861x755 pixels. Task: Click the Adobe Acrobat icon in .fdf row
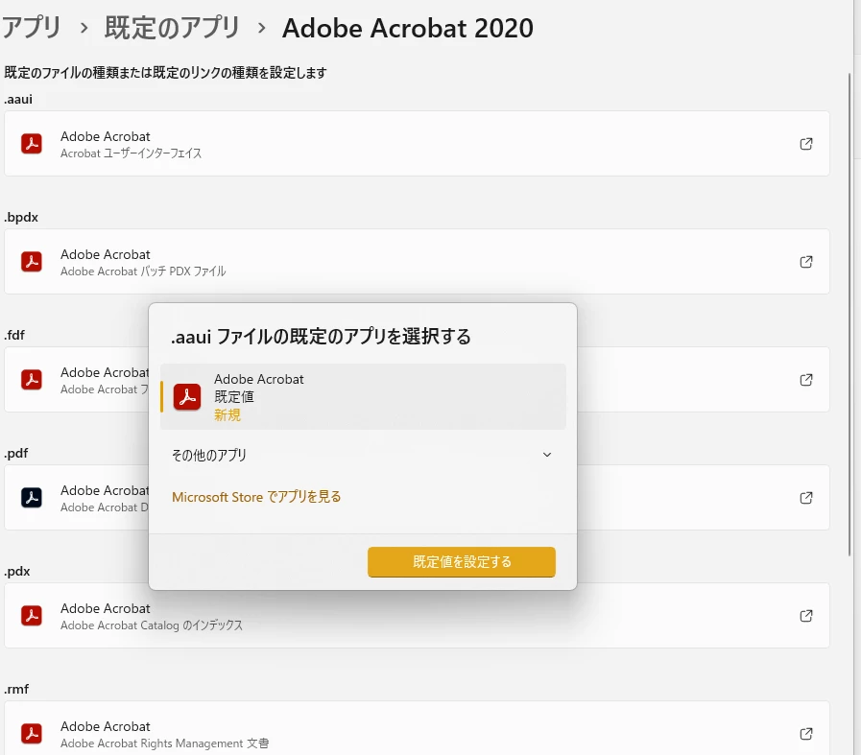[32, 380]
